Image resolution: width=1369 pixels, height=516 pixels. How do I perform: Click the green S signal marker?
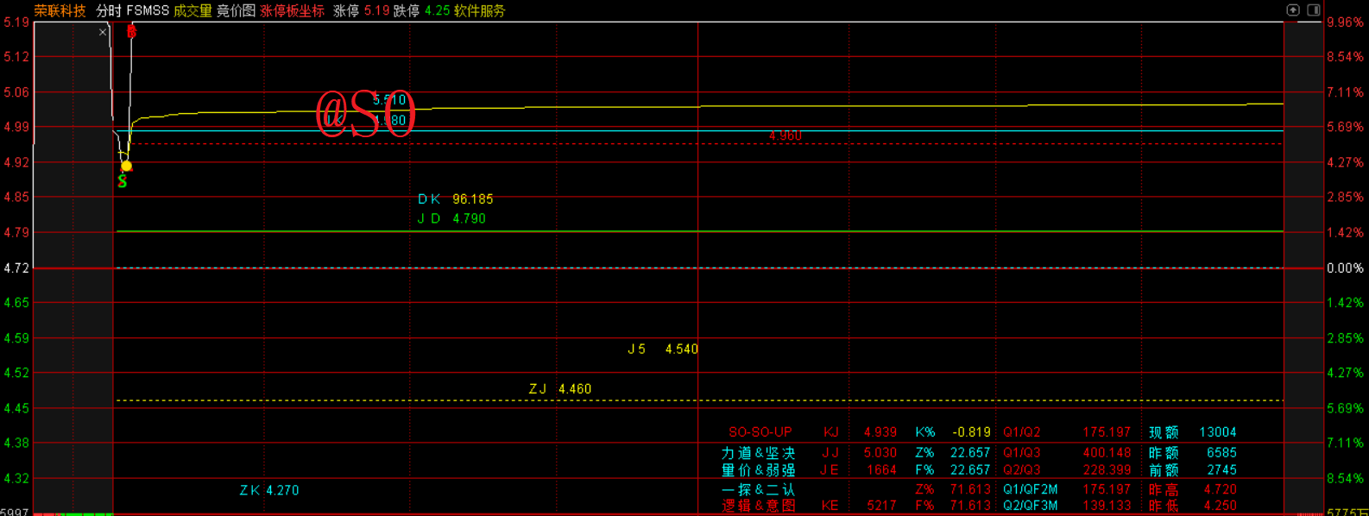point(123,182)
